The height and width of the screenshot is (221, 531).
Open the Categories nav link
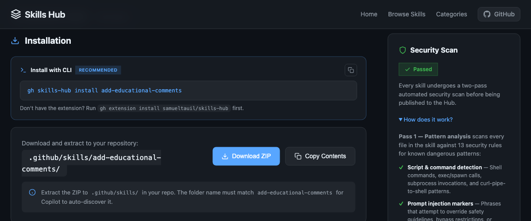451,14
